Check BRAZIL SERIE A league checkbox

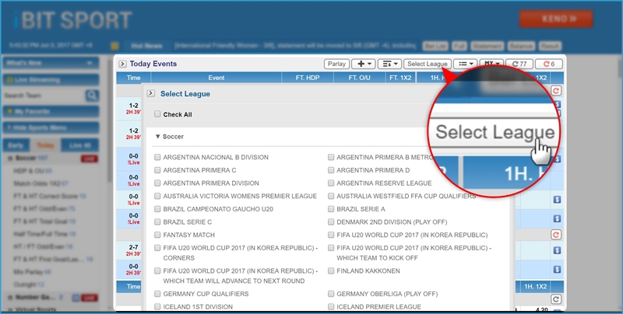coord(331,209)
